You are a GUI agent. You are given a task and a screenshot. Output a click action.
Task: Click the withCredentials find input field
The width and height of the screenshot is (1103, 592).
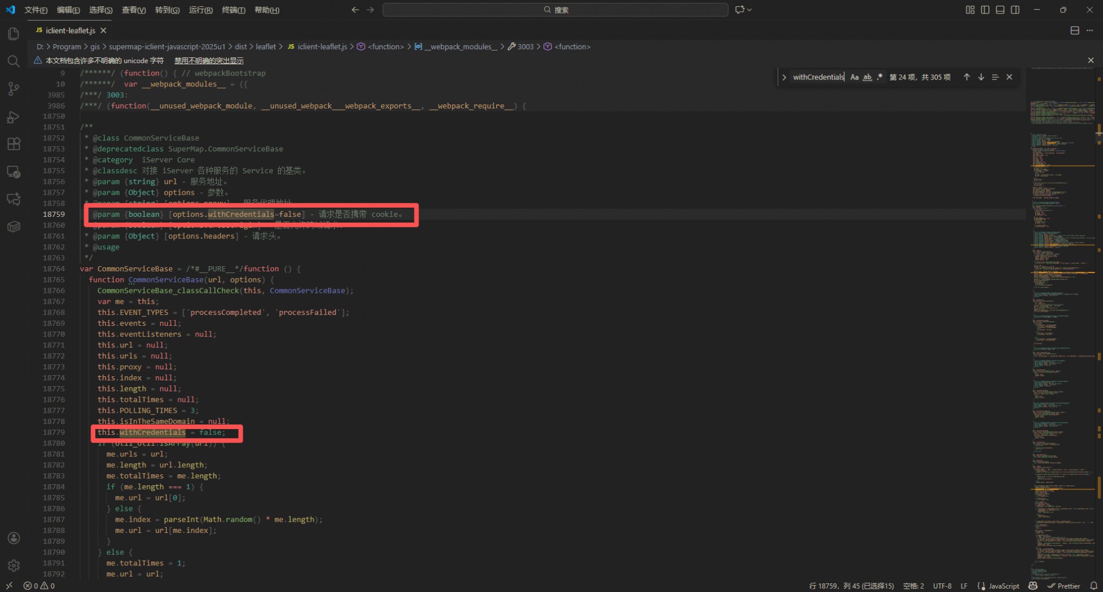[817, 77]
